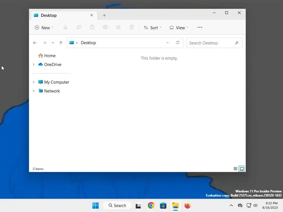Switch to details list view in status bar
The image size is (283, 212).
point(235,169)
